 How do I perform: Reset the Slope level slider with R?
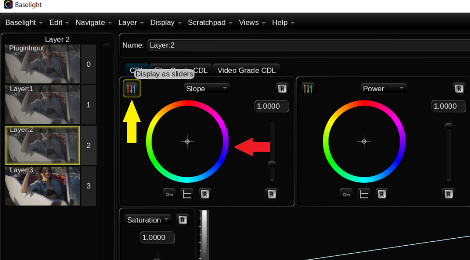[x=272, y=194]
